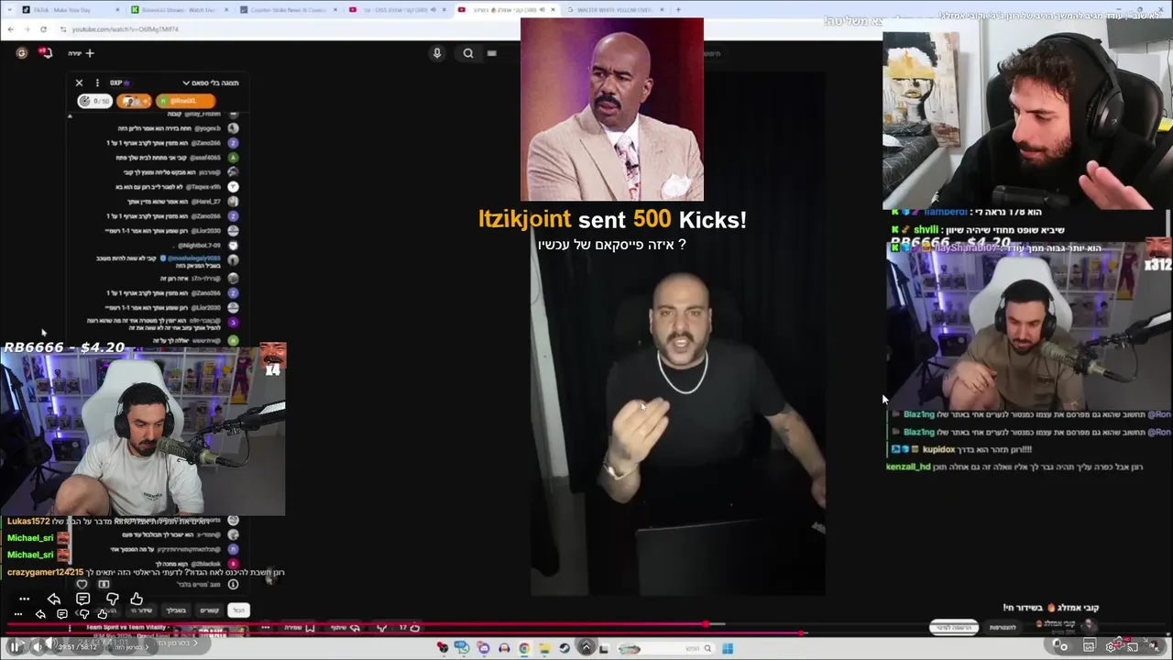Exit fullscreen with corner arrows icon

1154,646
